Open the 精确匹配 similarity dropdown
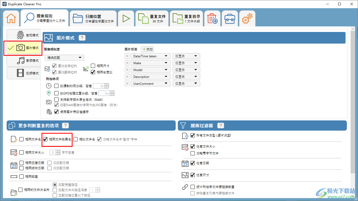The width and height of the screenshot is (358, 201). (65, 58)
